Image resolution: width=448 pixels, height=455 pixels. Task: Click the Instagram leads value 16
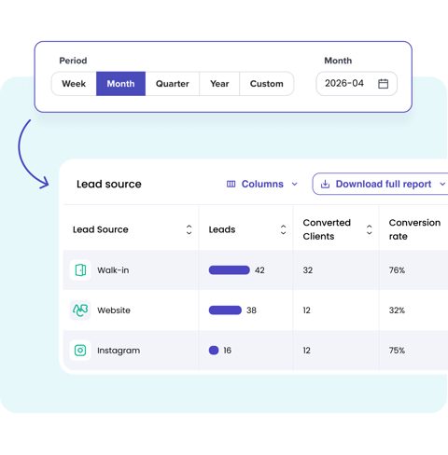(228, 351)
